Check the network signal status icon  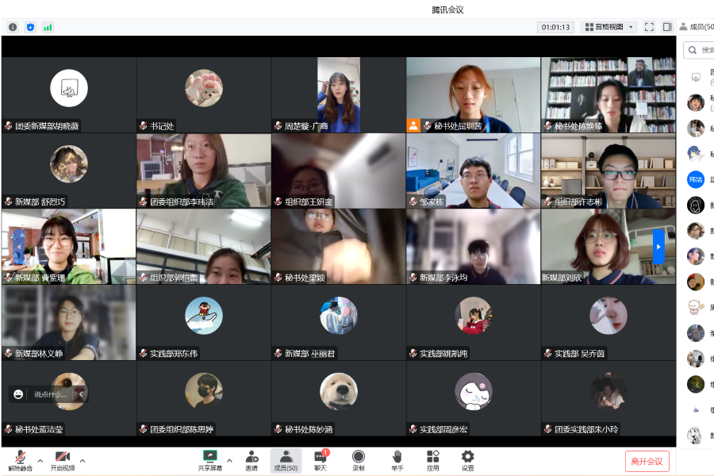click(x=48, y=27)
